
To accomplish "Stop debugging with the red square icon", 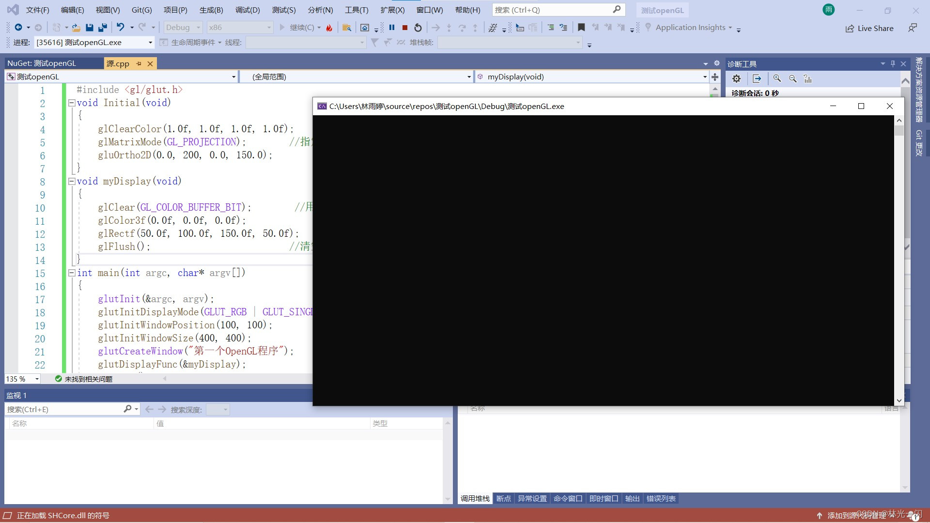I will point(405,28).
